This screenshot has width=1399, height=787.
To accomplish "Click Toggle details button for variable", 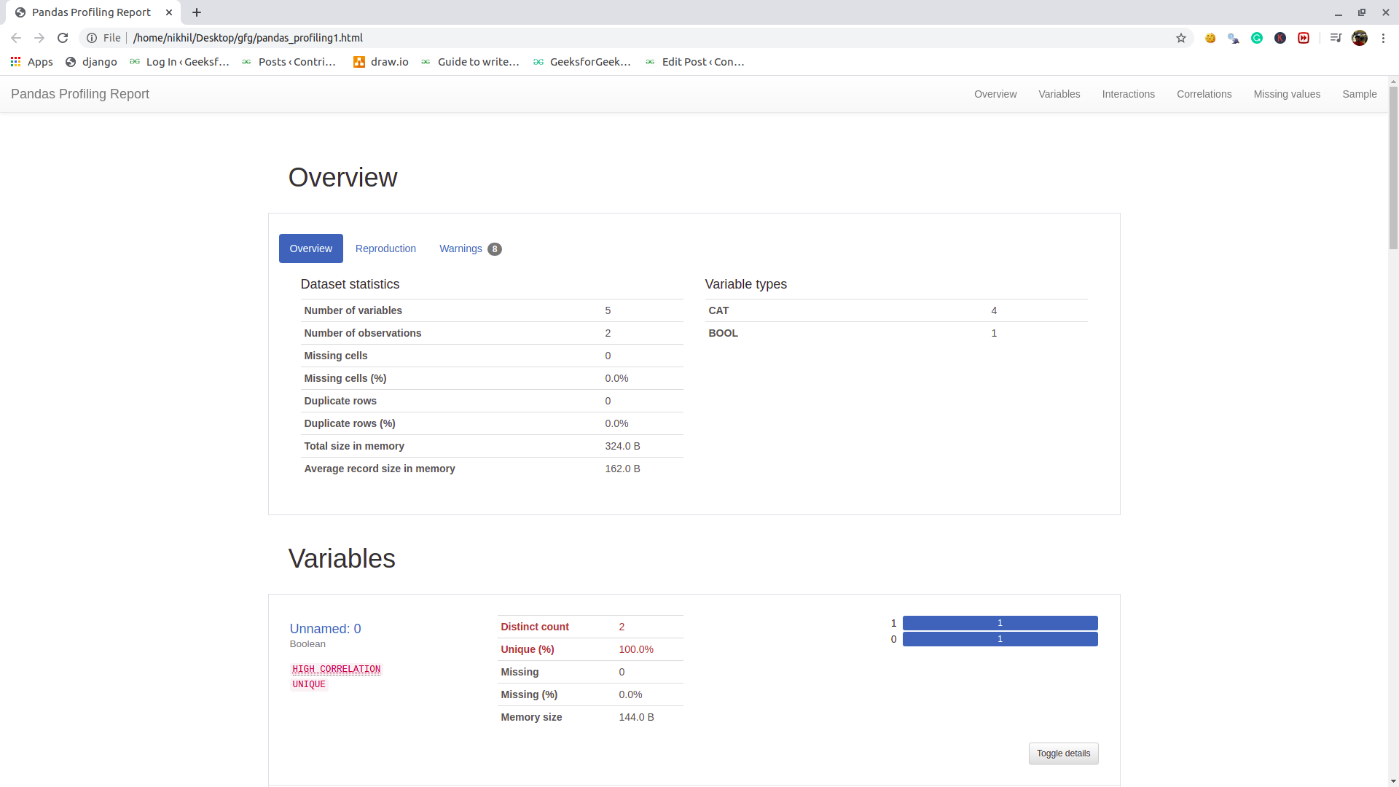I will tap(1064, 753).
